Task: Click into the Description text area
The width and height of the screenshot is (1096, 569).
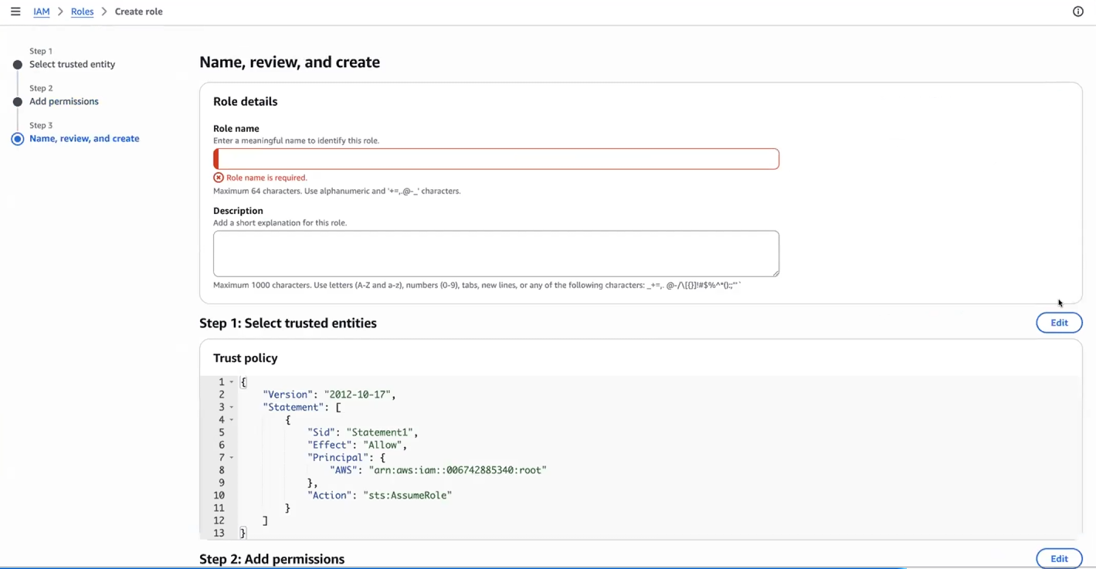Action: tap(496, 253)
